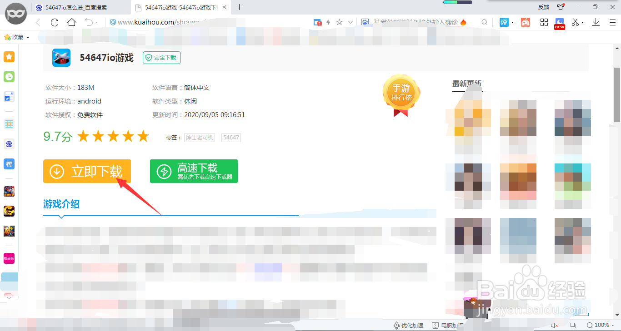The width and height of the screenshot is (621, 331).
Task: Open the second game icon in sidebar
Action: point(9,211)
